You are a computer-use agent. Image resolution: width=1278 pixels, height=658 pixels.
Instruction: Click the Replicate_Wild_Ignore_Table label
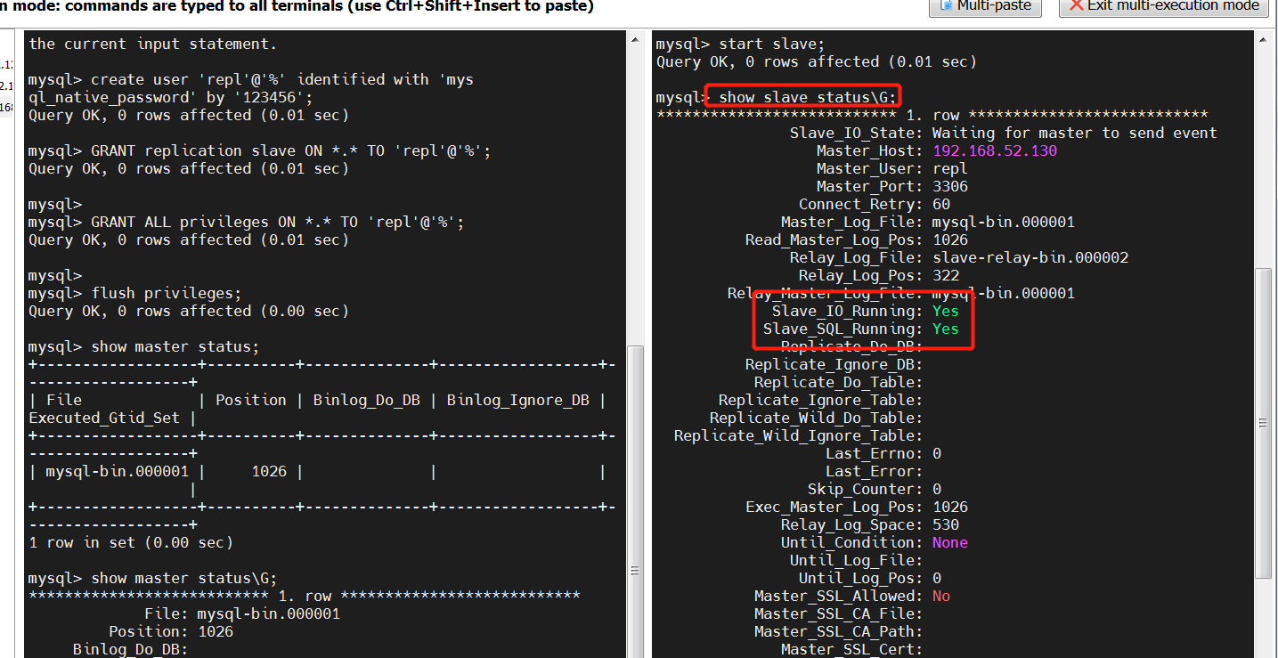tap(798, 435)
